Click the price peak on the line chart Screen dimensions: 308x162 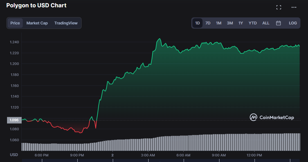(x=160, y=39)
